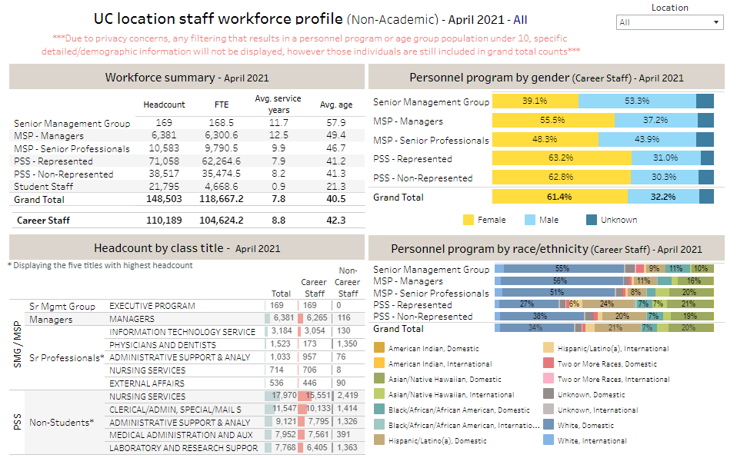This screenshot has width=737, height=458.
Task: Select Black/African American, Domestic legend swatch
Action: (x=379, y=409)
